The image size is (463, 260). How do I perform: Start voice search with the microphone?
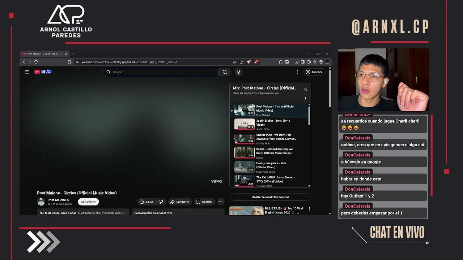[x=238, y=72]
